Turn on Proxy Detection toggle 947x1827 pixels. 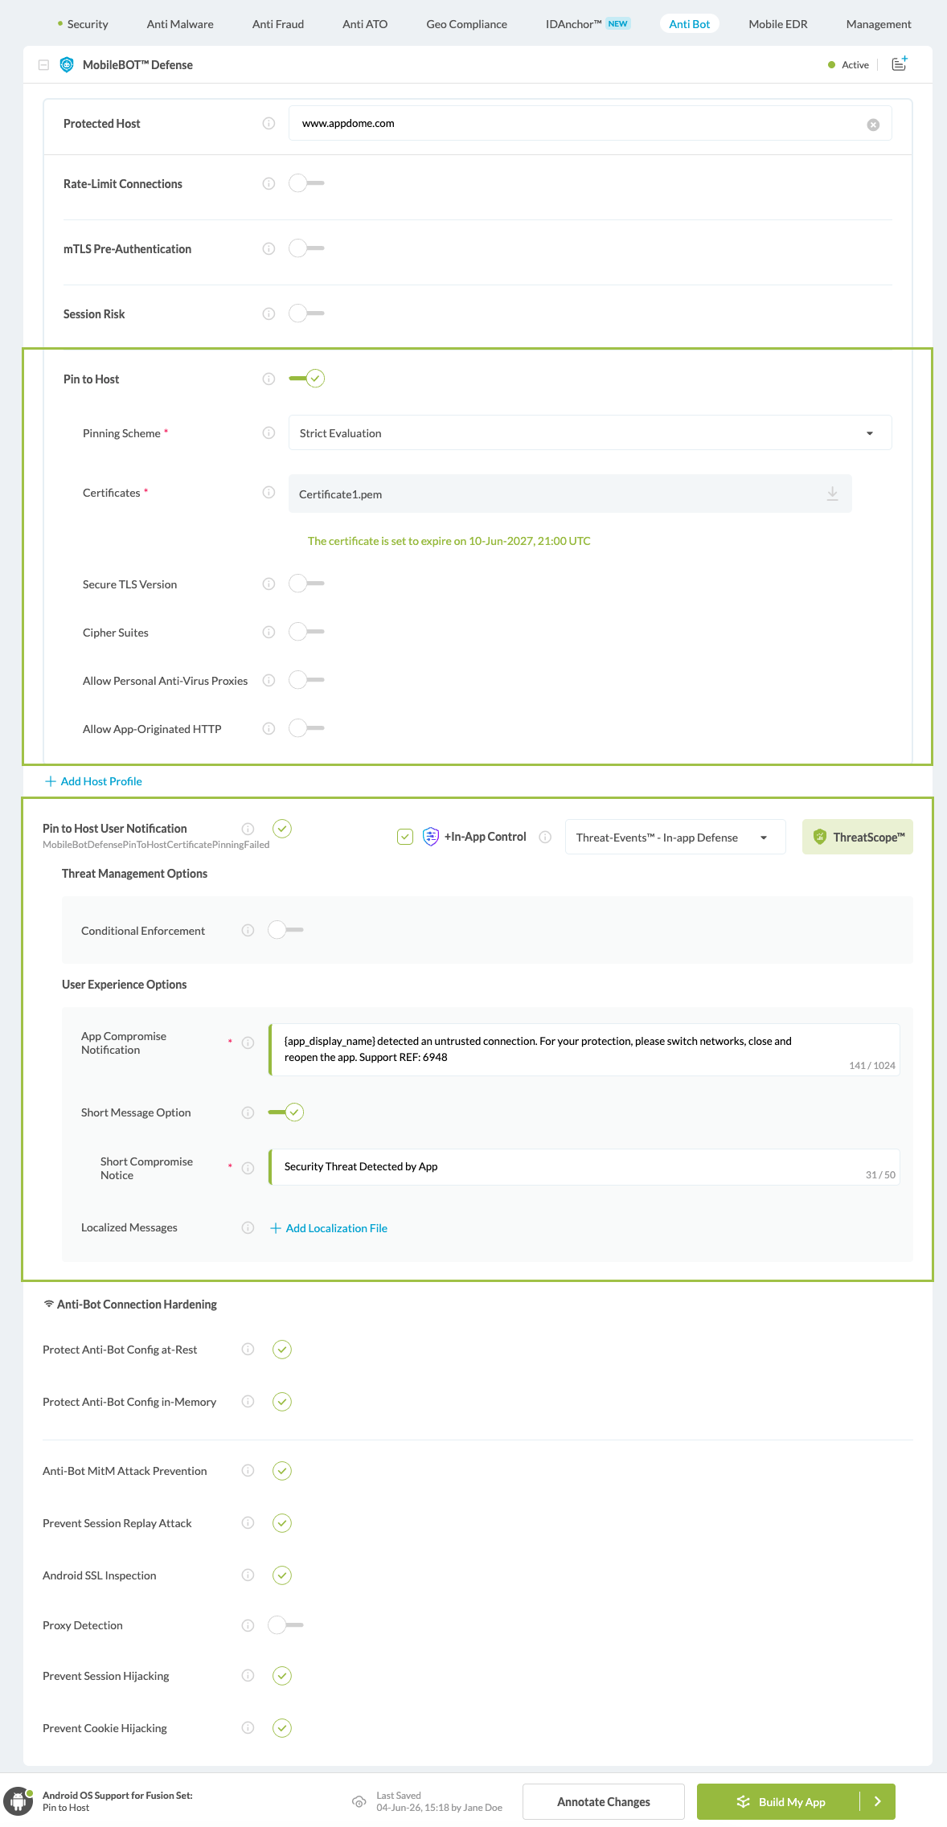pyautogui.click(x=285, y=1625)
